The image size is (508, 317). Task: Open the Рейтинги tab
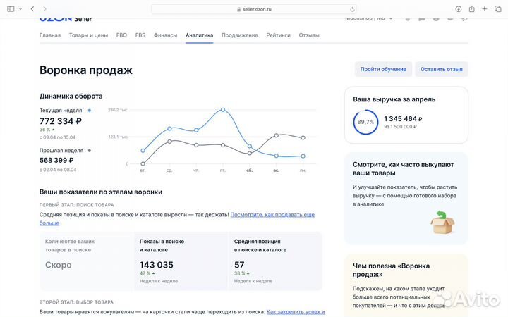click(x=278, y=35)
